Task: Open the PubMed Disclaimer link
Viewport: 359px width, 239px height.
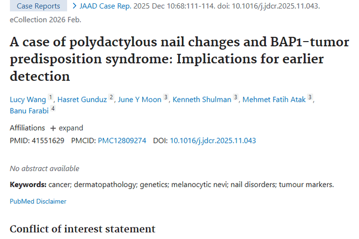Action: point(38,201)
